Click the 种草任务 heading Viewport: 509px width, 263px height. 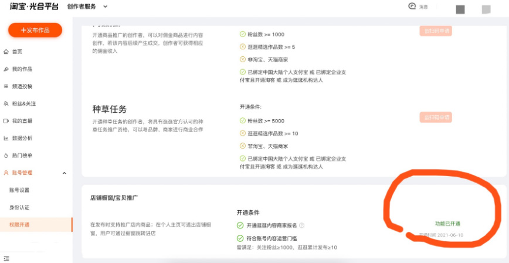[110, 110]
